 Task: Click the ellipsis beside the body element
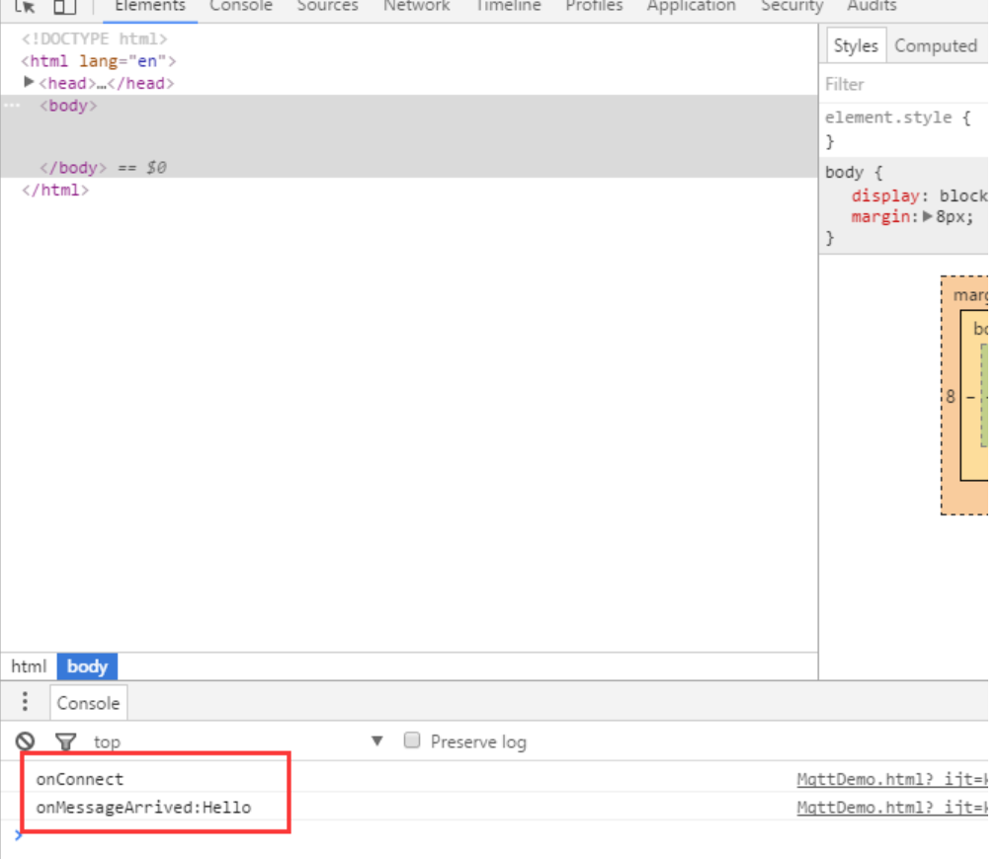pos(12,105)
